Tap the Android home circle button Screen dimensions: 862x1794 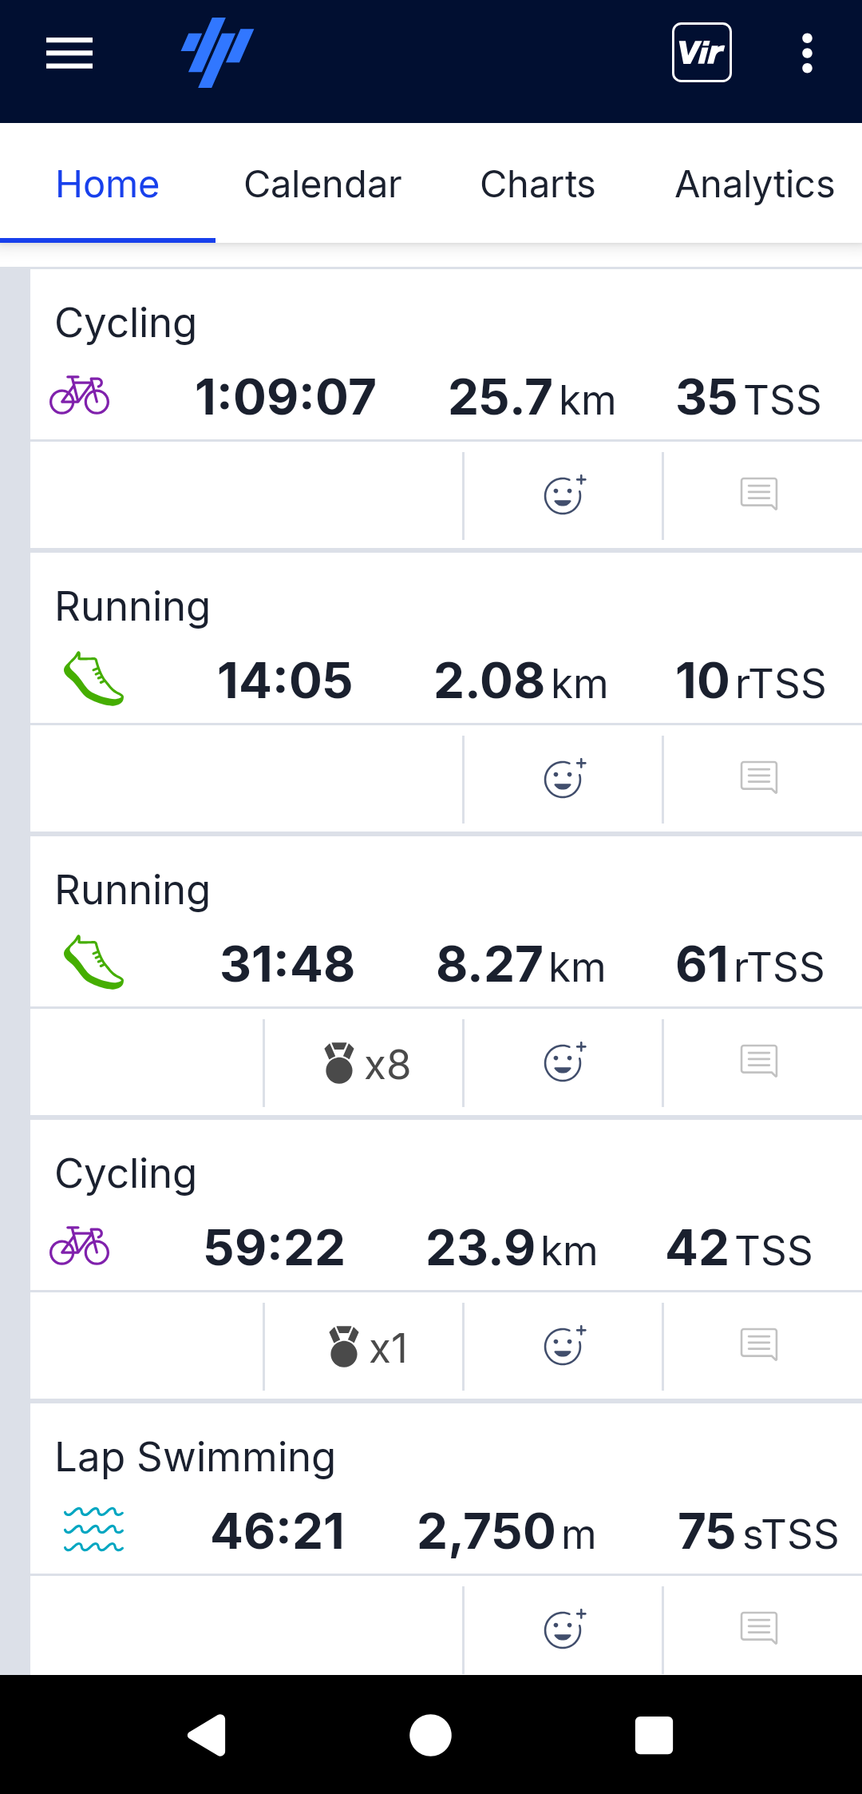pos(431,1735)
